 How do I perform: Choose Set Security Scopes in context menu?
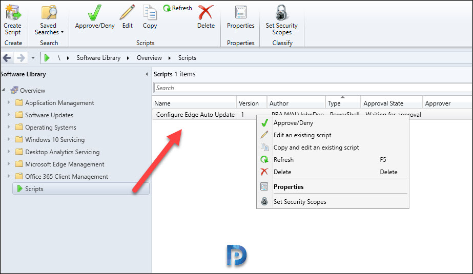coord(333,201)
